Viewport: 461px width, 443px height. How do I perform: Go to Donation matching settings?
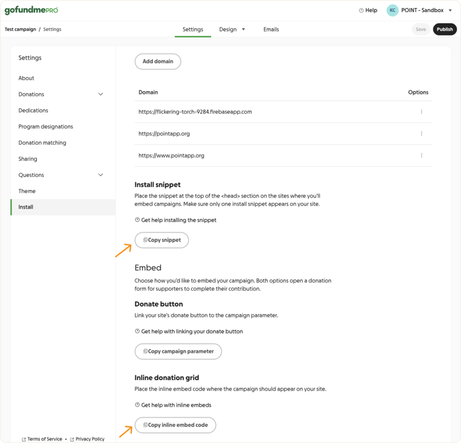point(42,143)
